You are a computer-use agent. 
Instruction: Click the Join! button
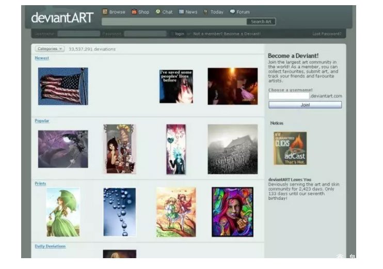[305, 105]
